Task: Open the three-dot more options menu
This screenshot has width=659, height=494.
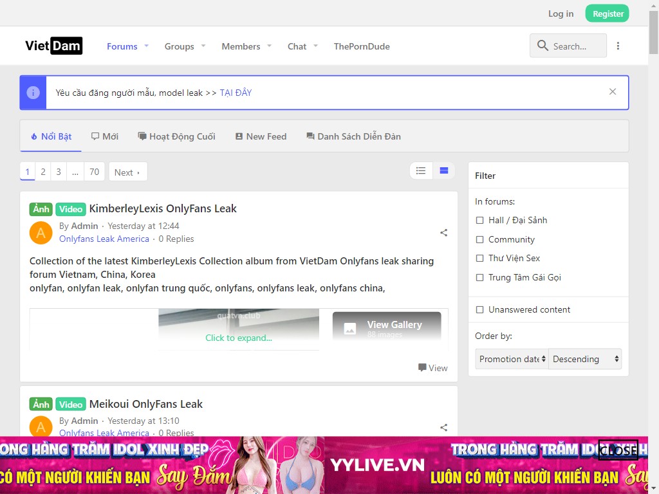Action: click(x=618, y=46)
